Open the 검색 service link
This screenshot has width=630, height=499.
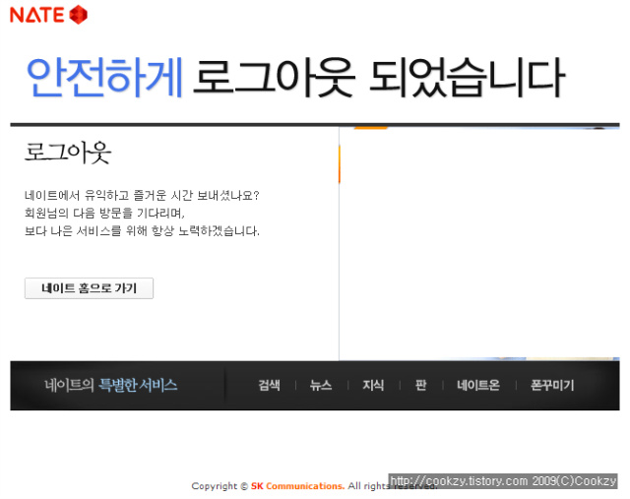coord(269,385)
